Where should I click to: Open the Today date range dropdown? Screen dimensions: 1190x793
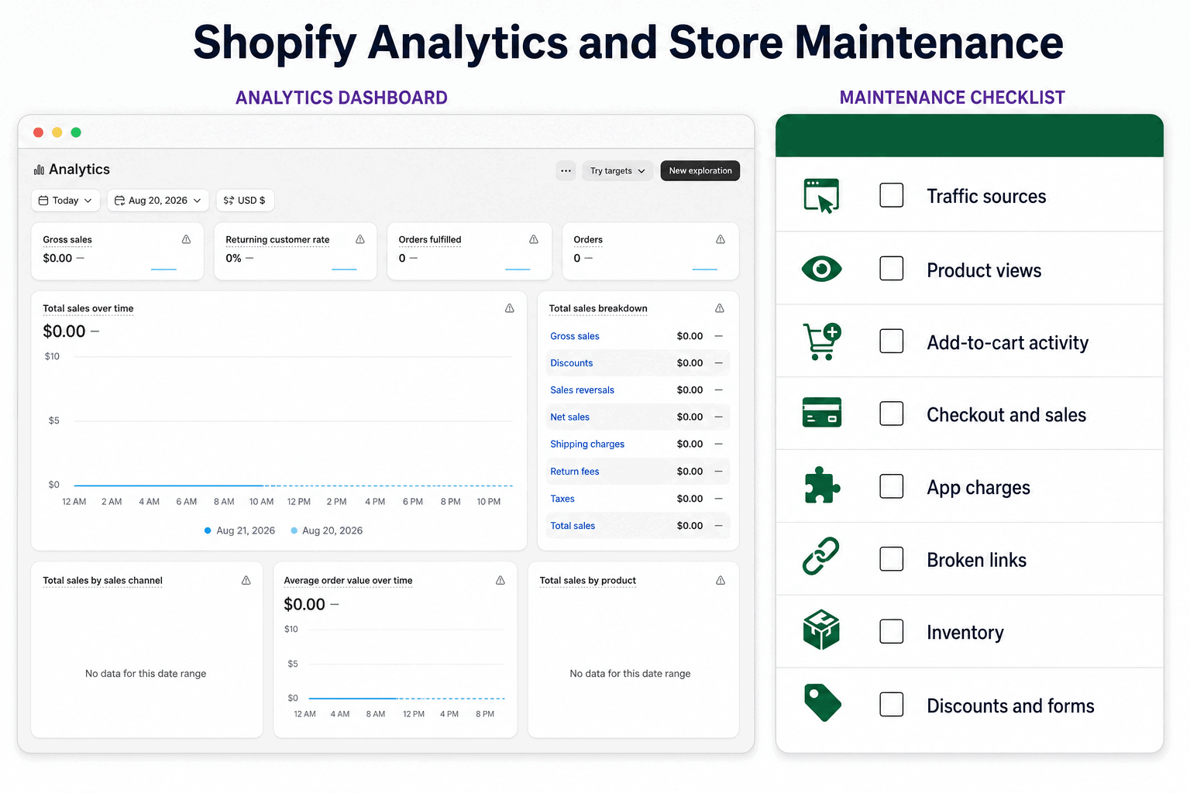tap(66, 201)
